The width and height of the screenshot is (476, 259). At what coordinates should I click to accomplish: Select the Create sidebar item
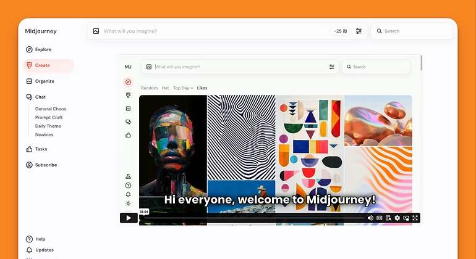pyautogui.click(x=49, y=65)
